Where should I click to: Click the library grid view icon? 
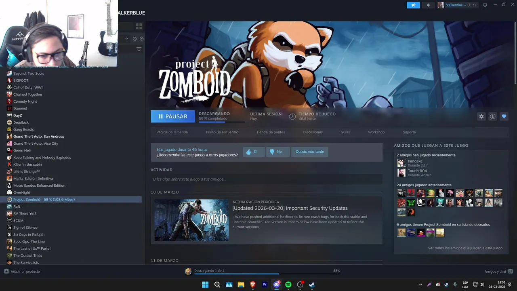[x=139, y=26]
